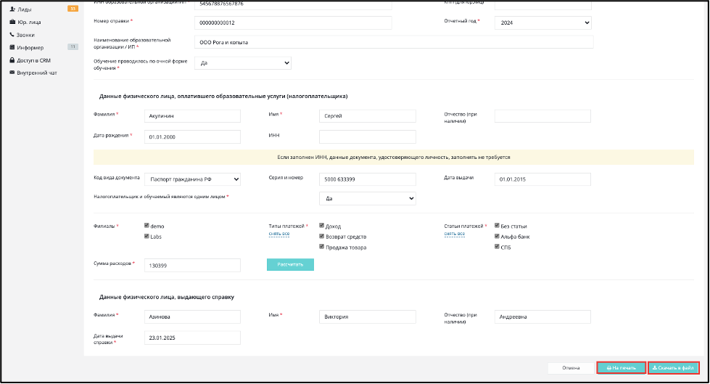The image size is (710, 384).
Task: Uncheck the demo branch checkbox
Action: tap(146, 225)
